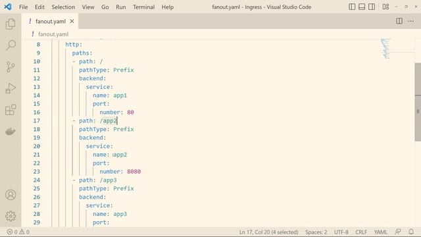This screenshot has height=237, width=421.
Task: Change end of line sequence CRLF
Action: click(361, 232)
